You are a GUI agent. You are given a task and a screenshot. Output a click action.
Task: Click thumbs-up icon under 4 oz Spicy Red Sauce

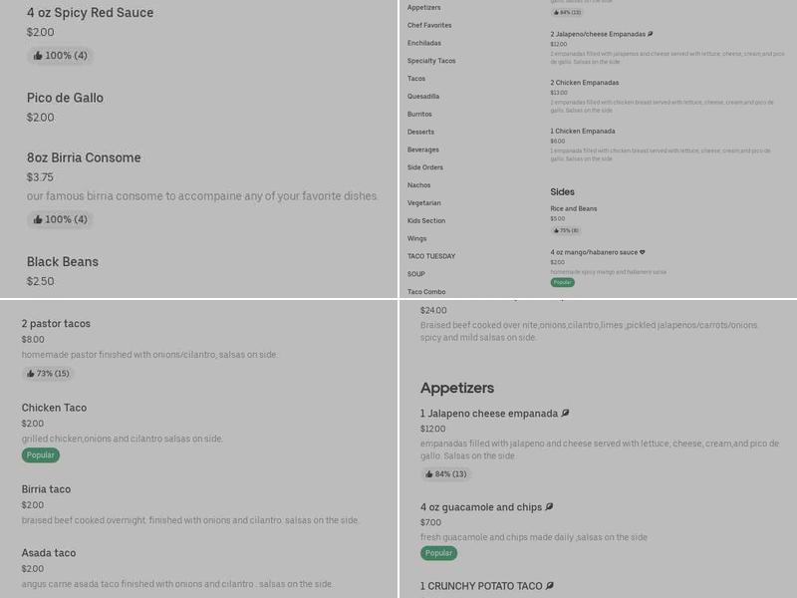coord(38,56)
